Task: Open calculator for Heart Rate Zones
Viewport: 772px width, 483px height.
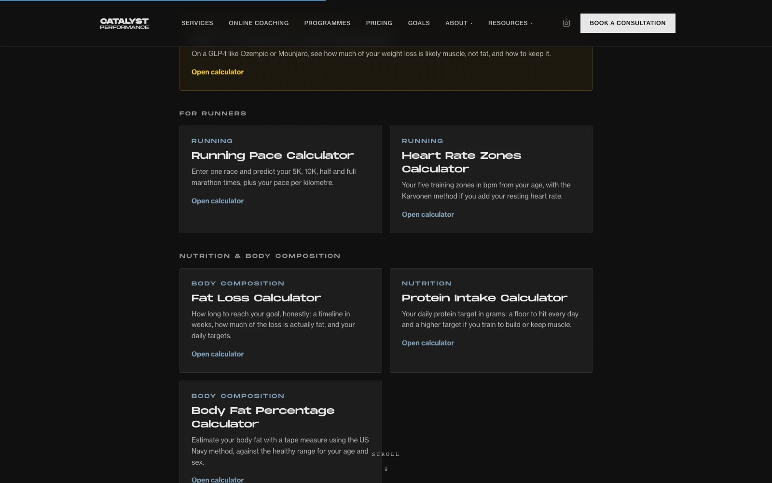Action: pyautogui.click(x=428, y=214)
